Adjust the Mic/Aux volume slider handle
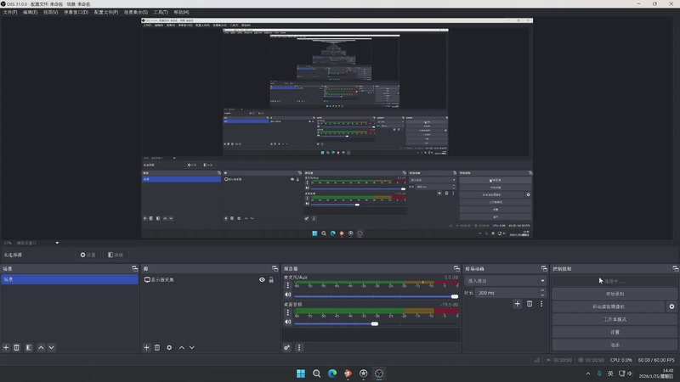The width and height of the screenshot is (680, 382). [455, 296]
